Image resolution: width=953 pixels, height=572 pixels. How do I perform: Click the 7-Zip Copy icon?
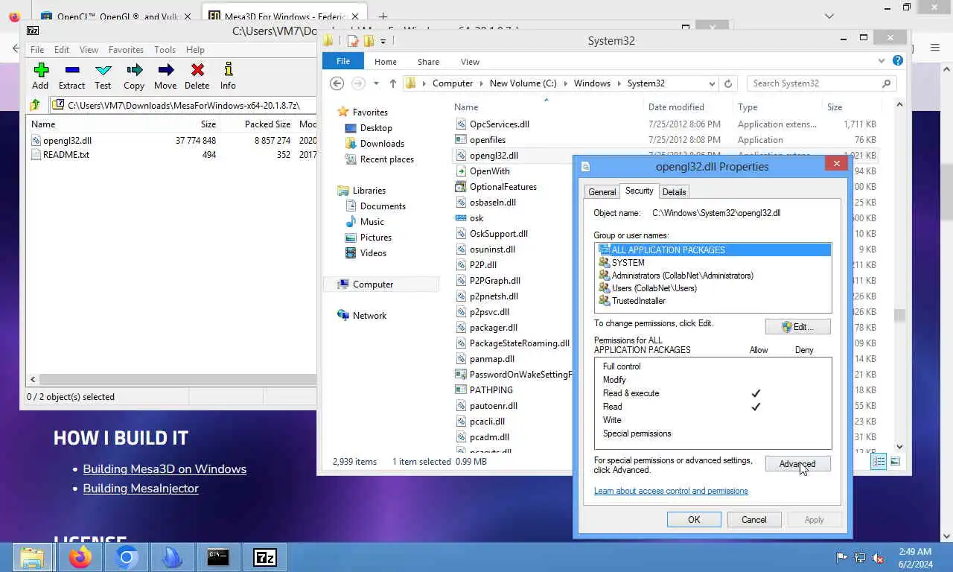(x=134, y=70)
